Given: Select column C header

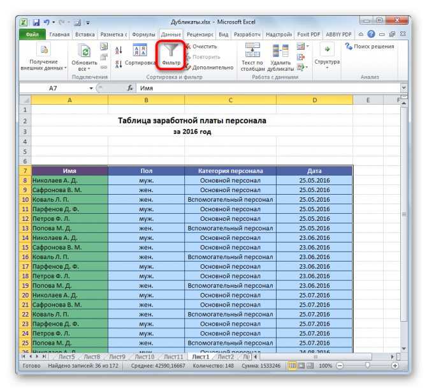Looking at the screenshot, I should coord(230,100).
